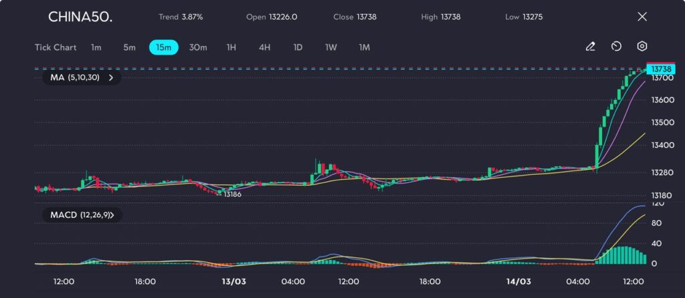The height and width of the screenshot is (298, 685).
Task: Switch to 30m timeframe
Action: 198,47
